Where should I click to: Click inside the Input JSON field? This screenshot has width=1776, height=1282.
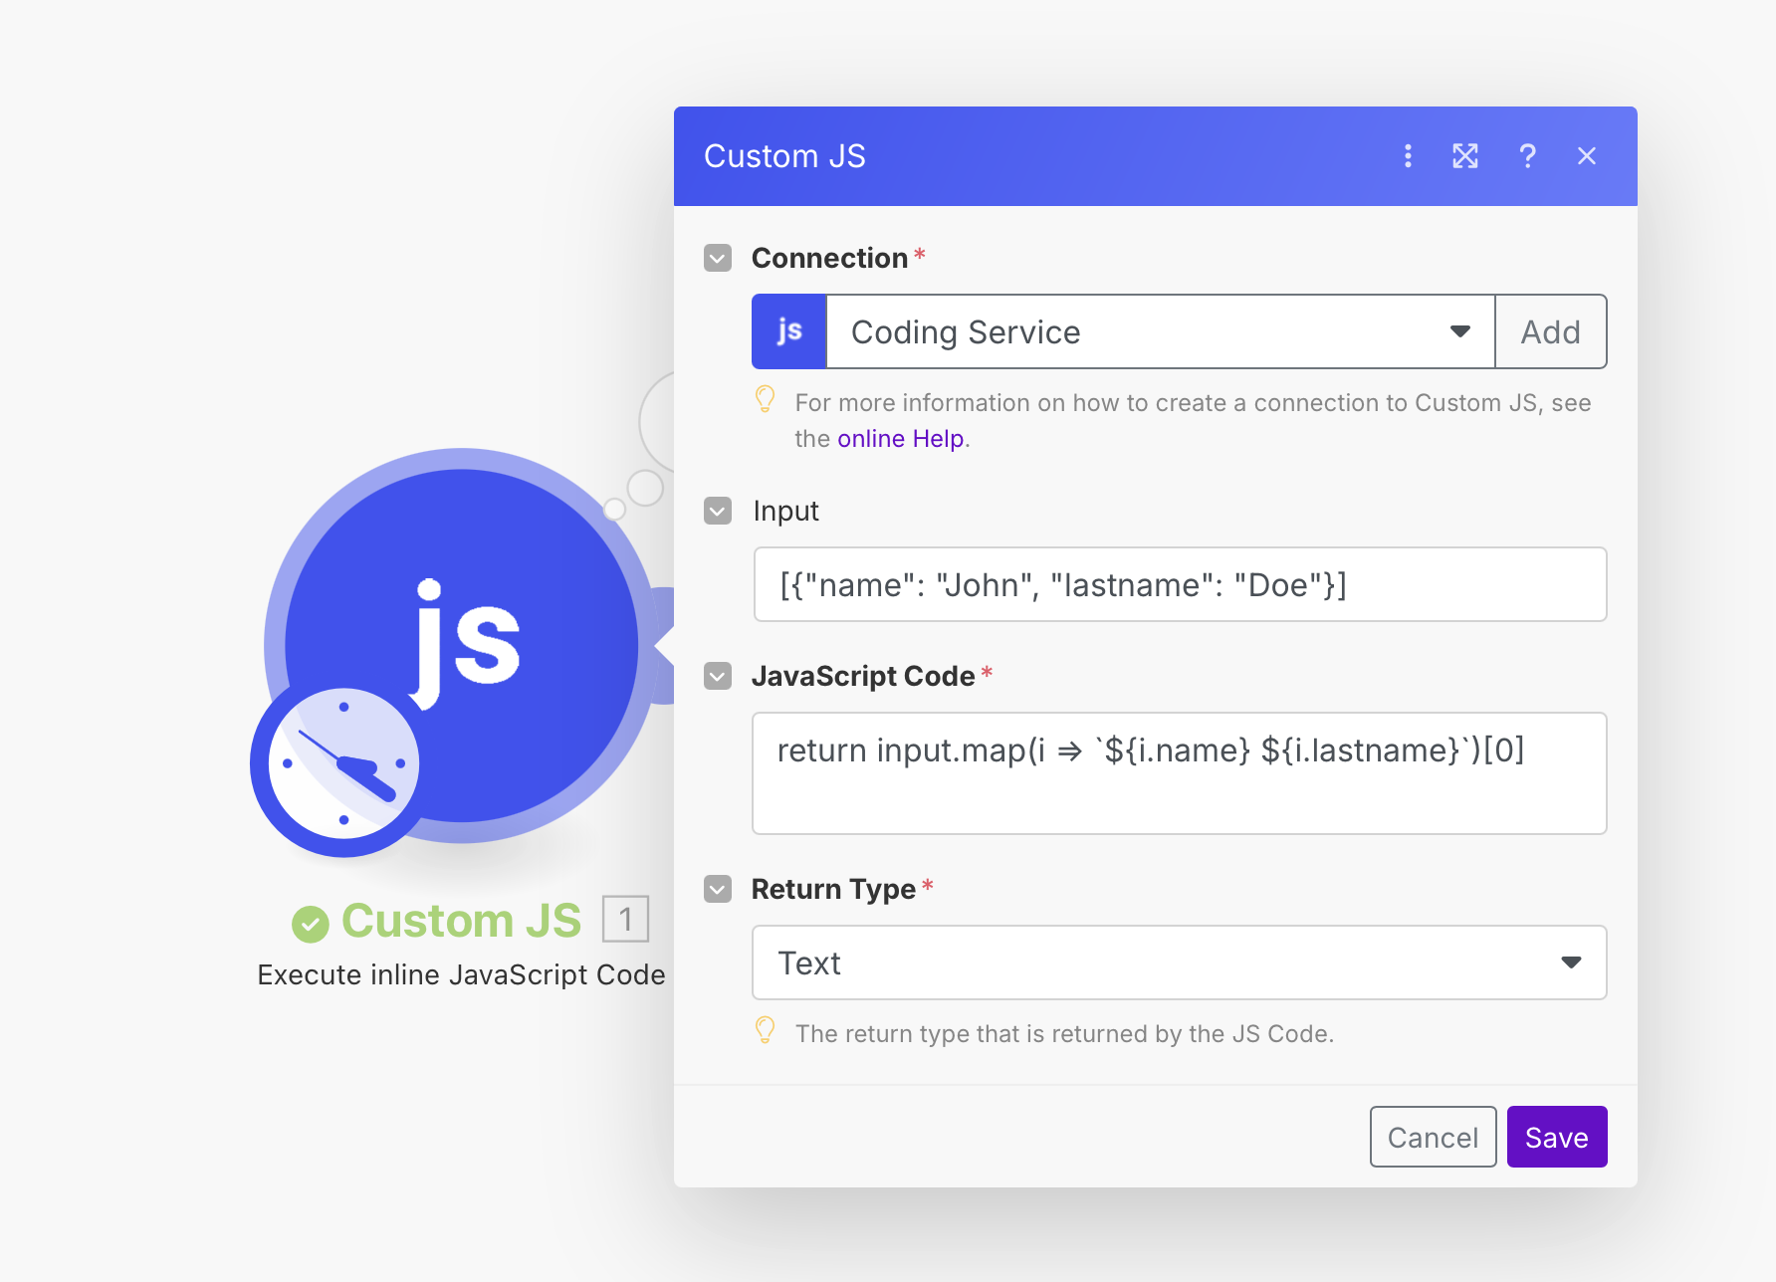[x=1179, y=584]
